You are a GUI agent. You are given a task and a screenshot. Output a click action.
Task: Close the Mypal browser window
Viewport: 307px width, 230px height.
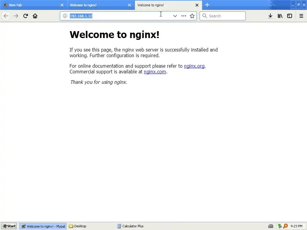(304, 5)
